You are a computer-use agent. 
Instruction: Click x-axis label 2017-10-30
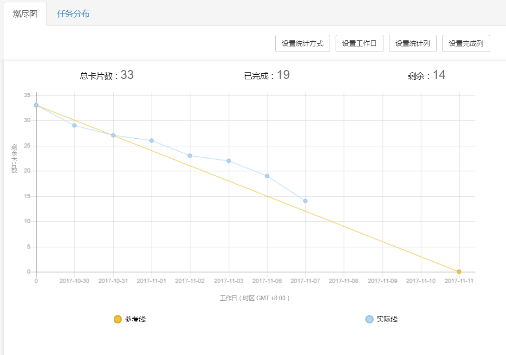[74, 281]
